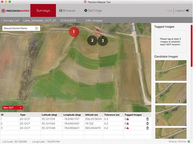Select GCP marker 2 on map

pyautogui.click(x=92, y=40)
